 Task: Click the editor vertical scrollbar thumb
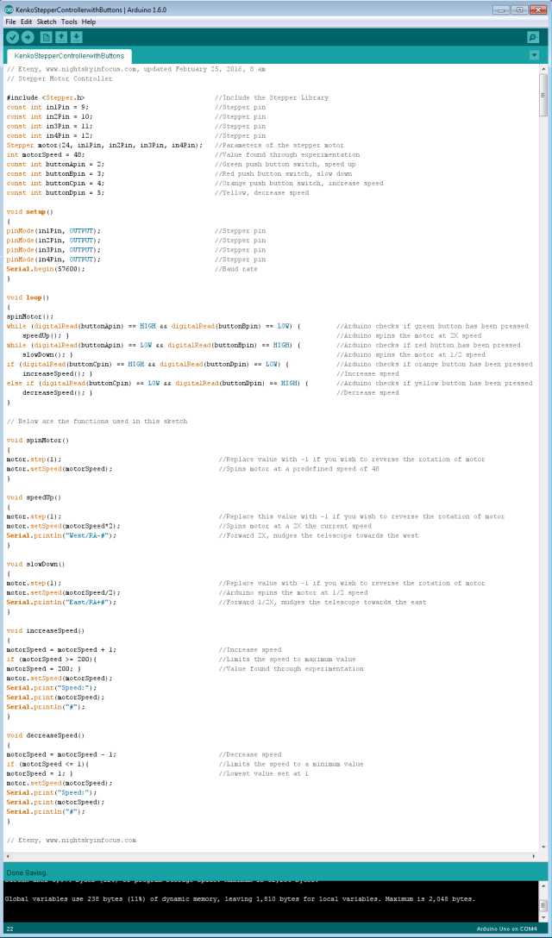(x=543, y=96)
